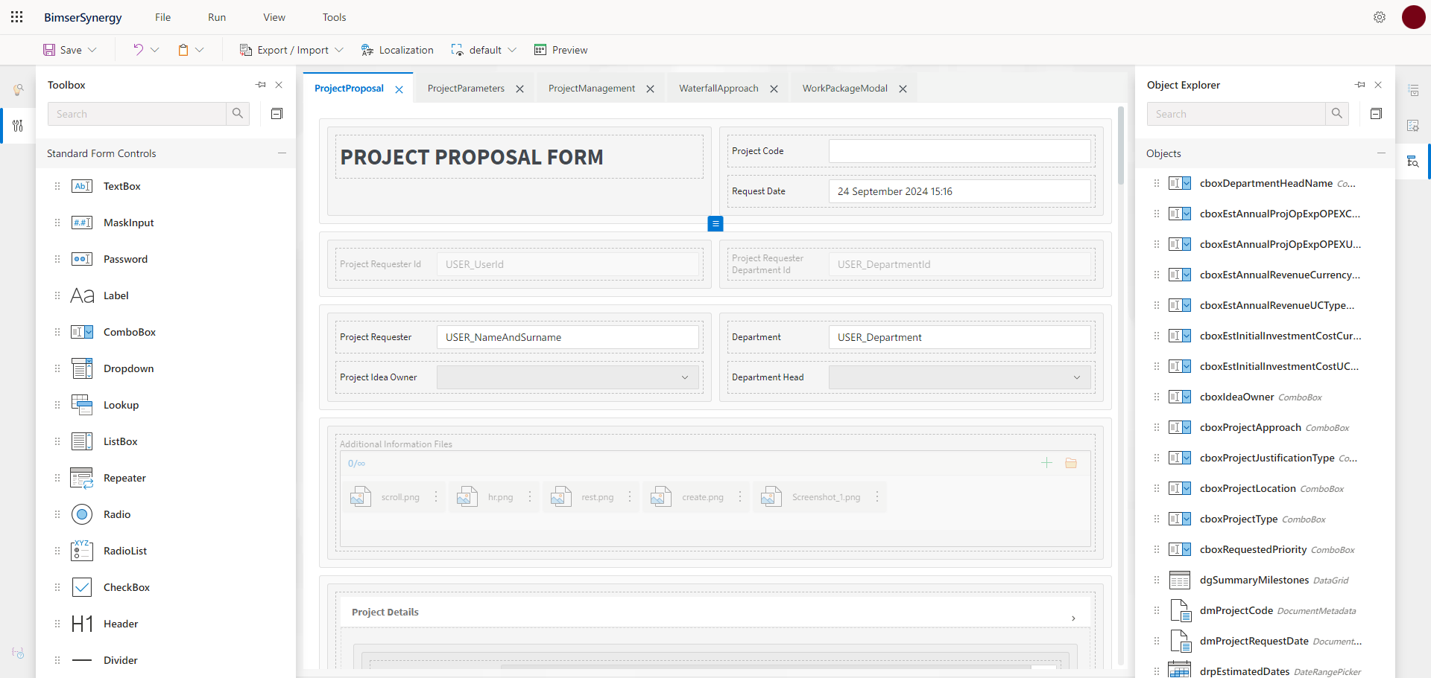Click the Preview button

tap(561, 50)
